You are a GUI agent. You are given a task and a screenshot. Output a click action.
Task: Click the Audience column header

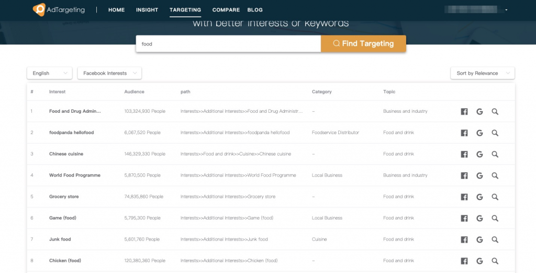click(x=135, y=92)
